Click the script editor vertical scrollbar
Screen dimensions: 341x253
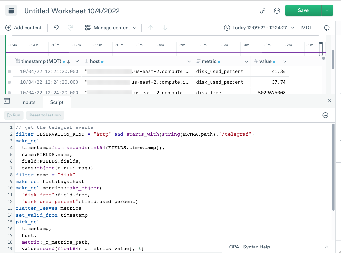pos(333,167)
